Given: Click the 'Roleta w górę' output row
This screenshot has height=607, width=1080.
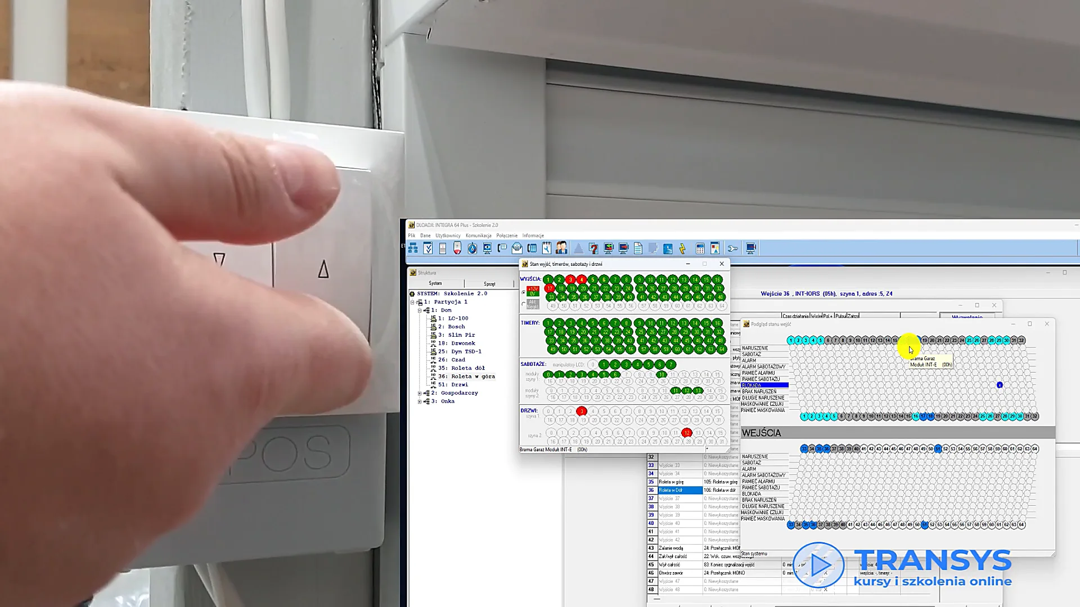Looking at the screenshot, I should [693, 482].
